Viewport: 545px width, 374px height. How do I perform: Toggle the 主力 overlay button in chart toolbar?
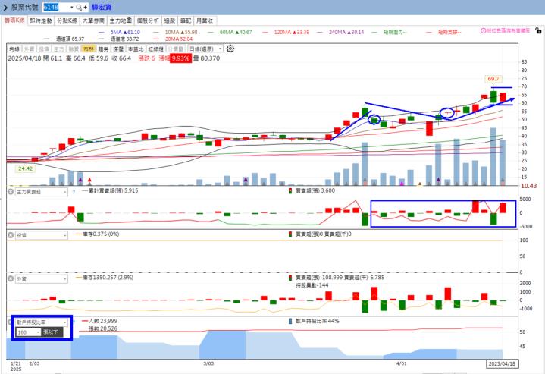[59, 49]
